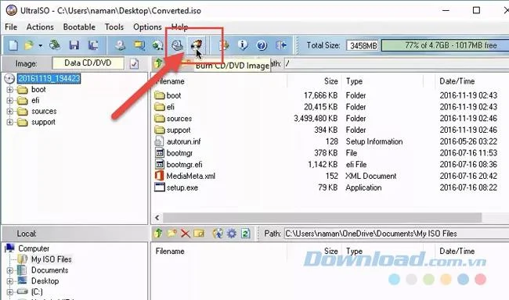This screenshot has width=509, height=300.
Task: Click the blue question mark Help icon
Action: tap(262, 45)
